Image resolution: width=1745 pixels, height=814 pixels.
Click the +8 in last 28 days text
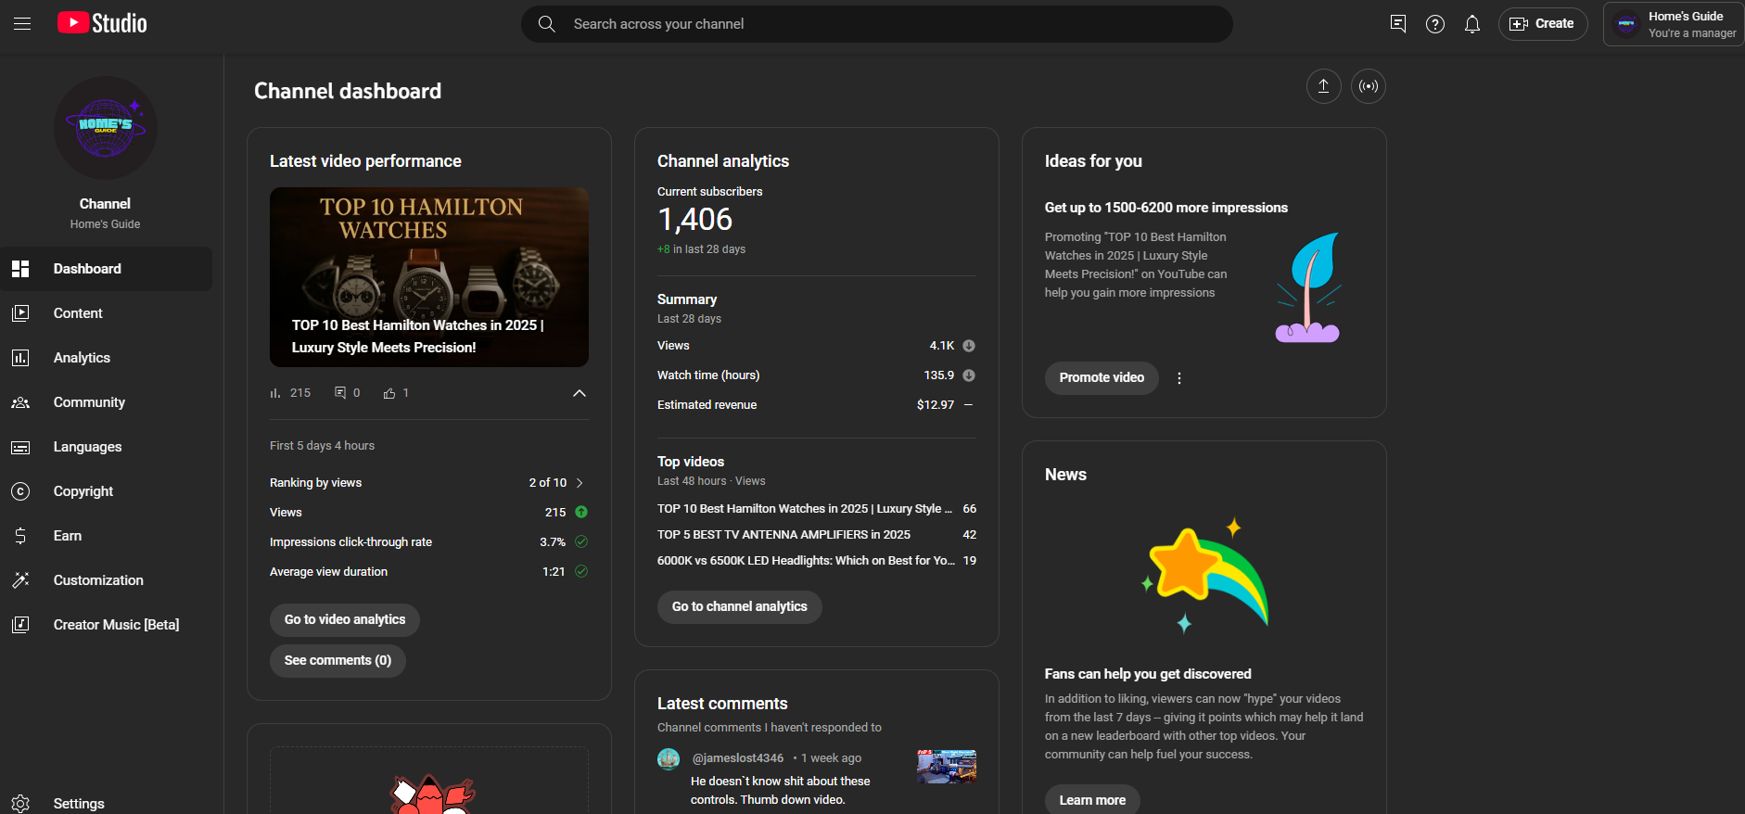click(x=701, y=249)
